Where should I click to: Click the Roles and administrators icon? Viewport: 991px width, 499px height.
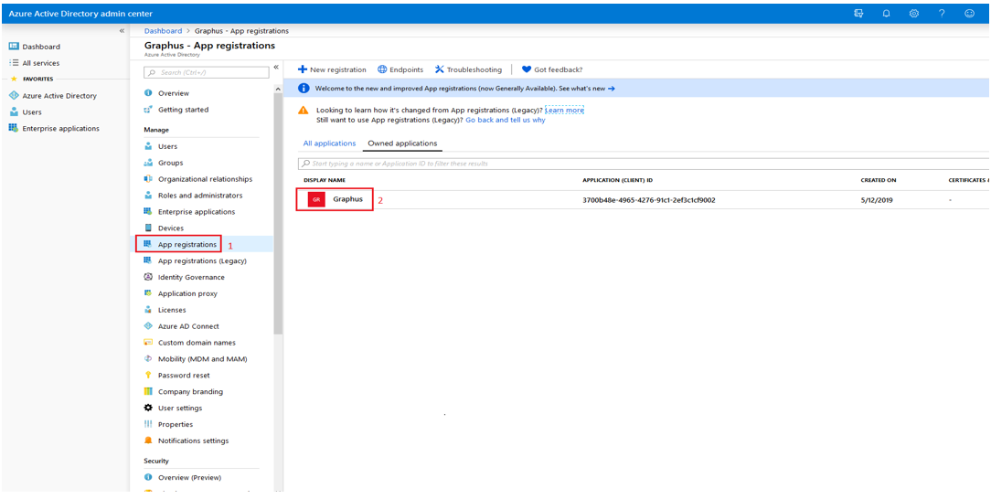[148, 196]
